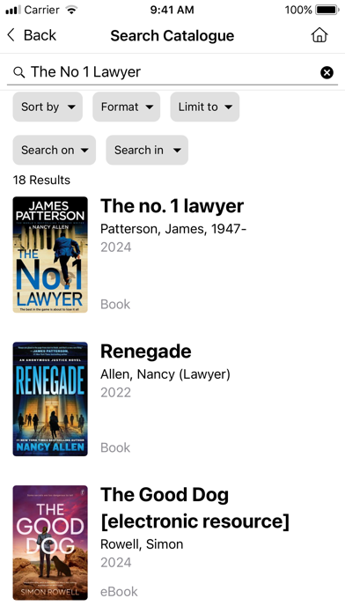Tap the Renegade cover thumbnail
This screenshot has width=345, height=613.
tap(50, 399)
